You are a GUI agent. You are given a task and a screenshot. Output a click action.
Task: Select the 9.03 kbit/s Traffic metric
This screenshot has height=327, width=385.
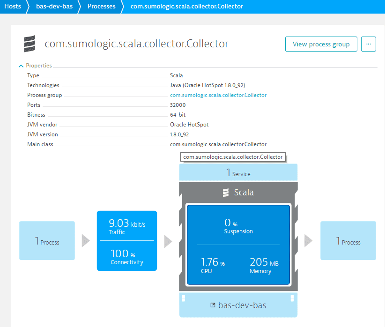(x=127, y=226)
